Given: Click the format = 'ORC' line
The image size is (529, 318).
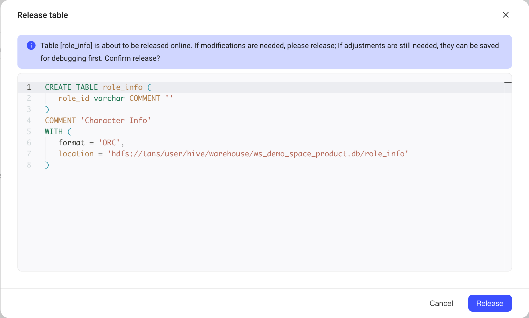Looking at the screenshot, I should click(x=91, y=143).
